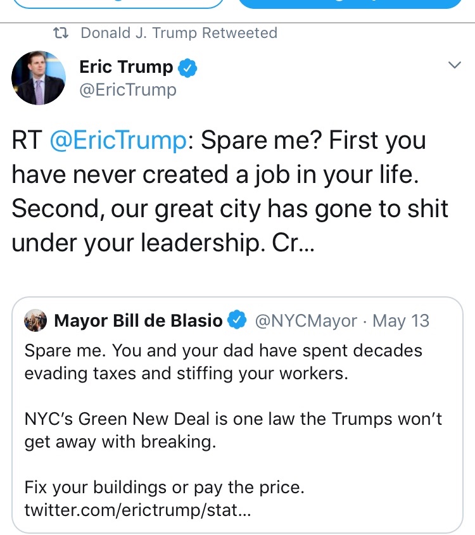Image resolution: width=475 pixels, height=535 pixels.
Task: Open the Eric Trump display name
Action: point(126,67)
